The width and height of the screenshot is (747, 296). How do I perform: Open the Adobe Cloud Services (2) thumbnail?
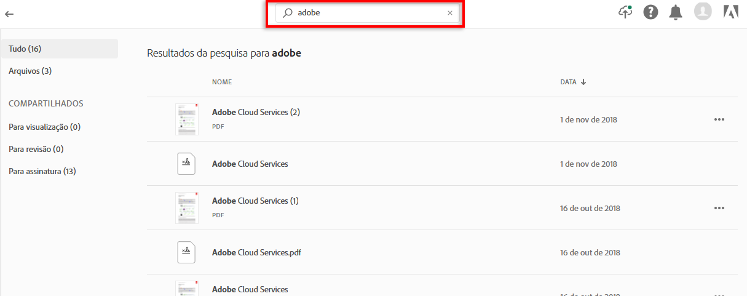point(186,119)
